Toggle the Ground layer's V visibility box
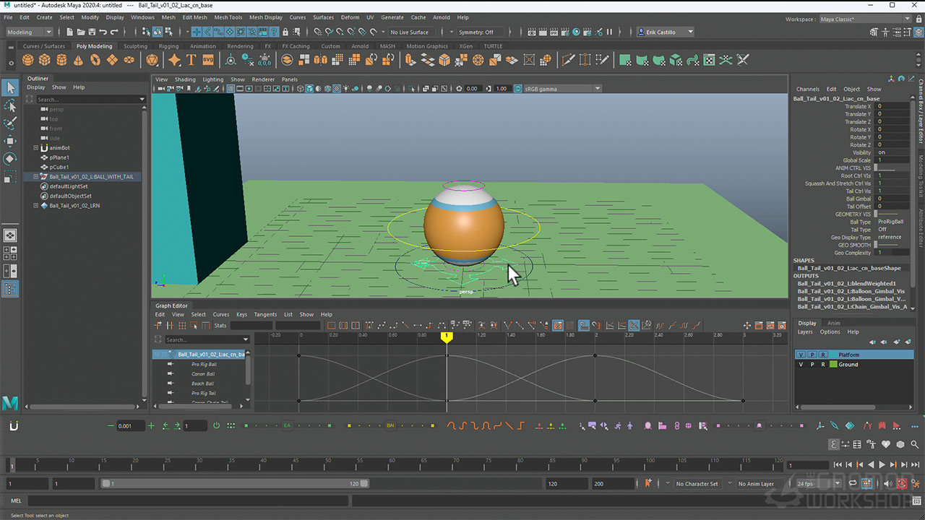Image resolution: width=925 pixels, height=520 pixels. pos(801,365)
